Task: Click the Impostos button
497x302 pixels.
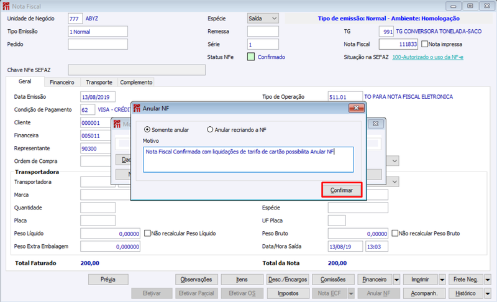Action: (x=288, y=293)
